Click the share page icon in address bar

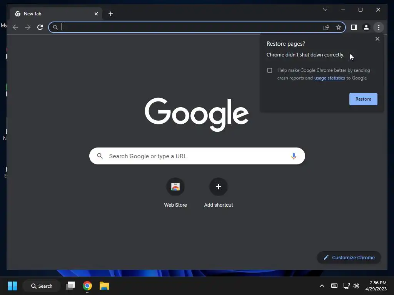coord(326,27)
